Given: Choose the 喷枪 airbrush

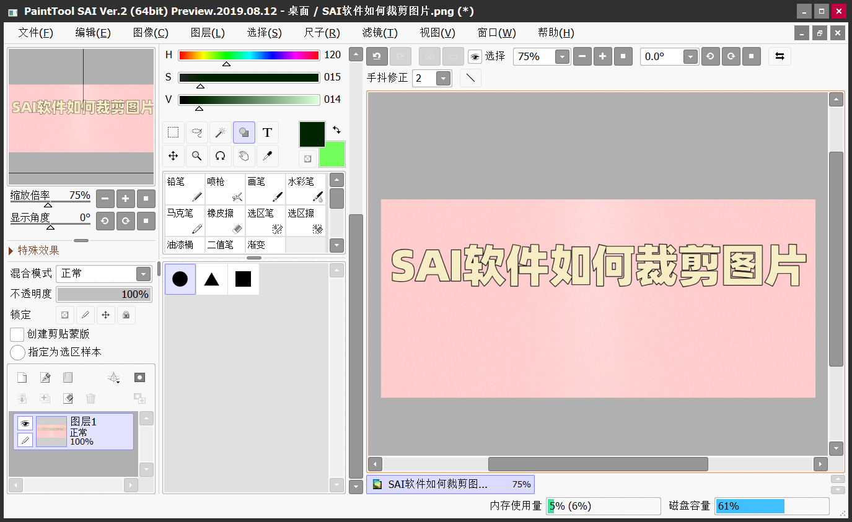Looking at the screenshot, I should [x=225, y=189].
